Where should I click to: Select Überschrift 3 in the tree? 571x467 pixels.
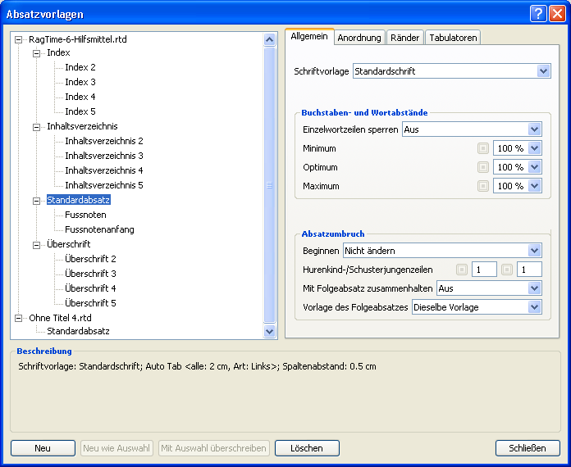(x=90, y=274)
